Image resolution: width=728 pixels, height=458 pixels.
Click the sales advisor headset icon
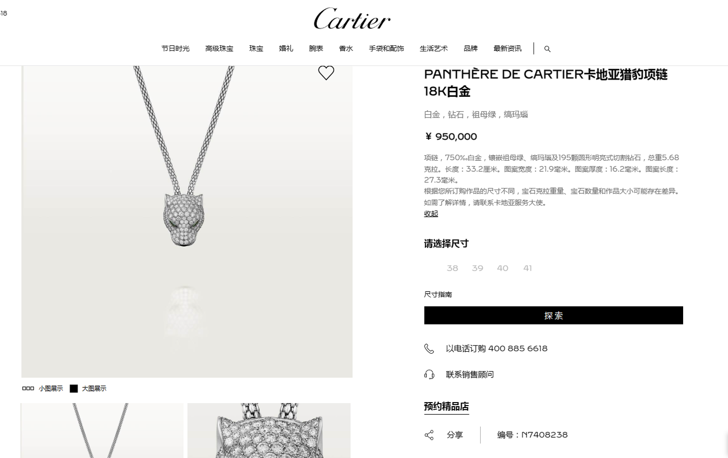tap(429, 374)
